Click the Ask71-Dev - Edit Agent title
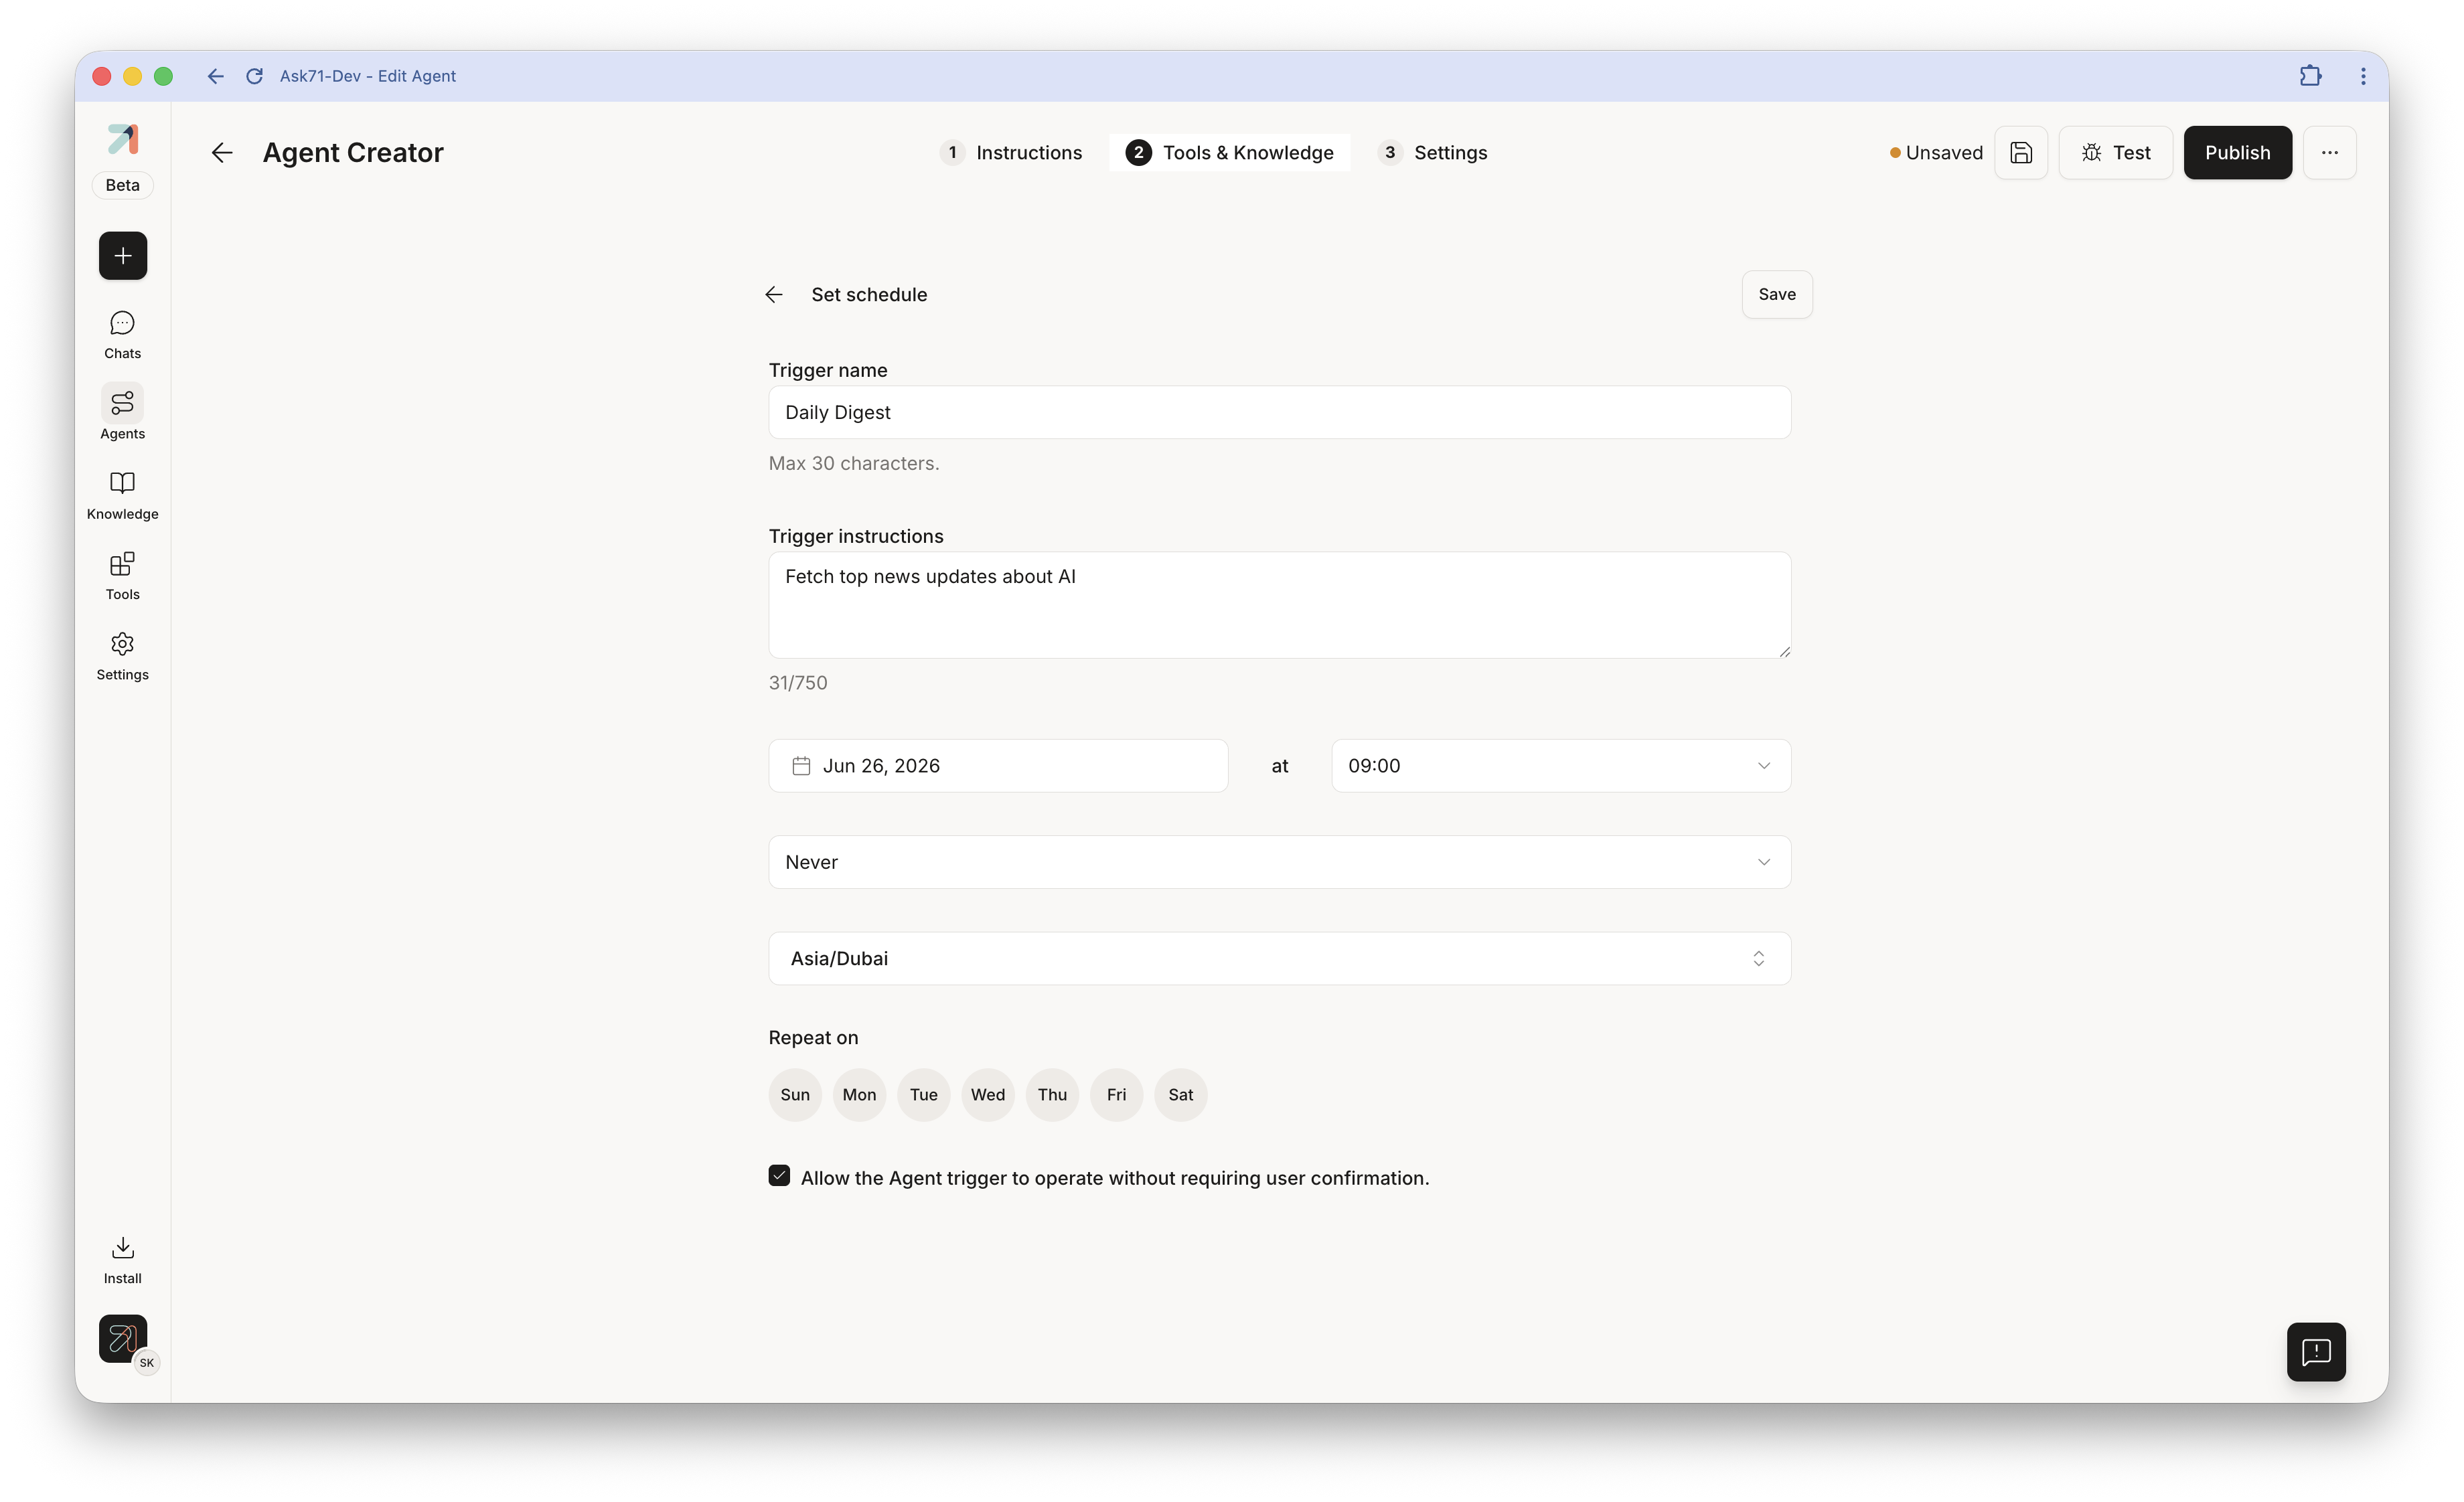This screenshot has height=1502, width=2464. click(368, 76)
